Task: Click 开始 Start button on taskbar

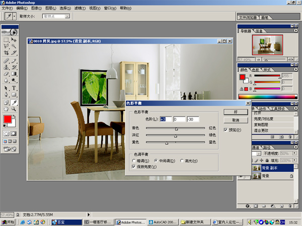Action: click(8, 222)
